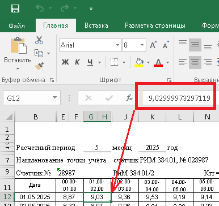Click the Дата header cell
Viewport: 219px width, 206px height.
click(35, 185)
